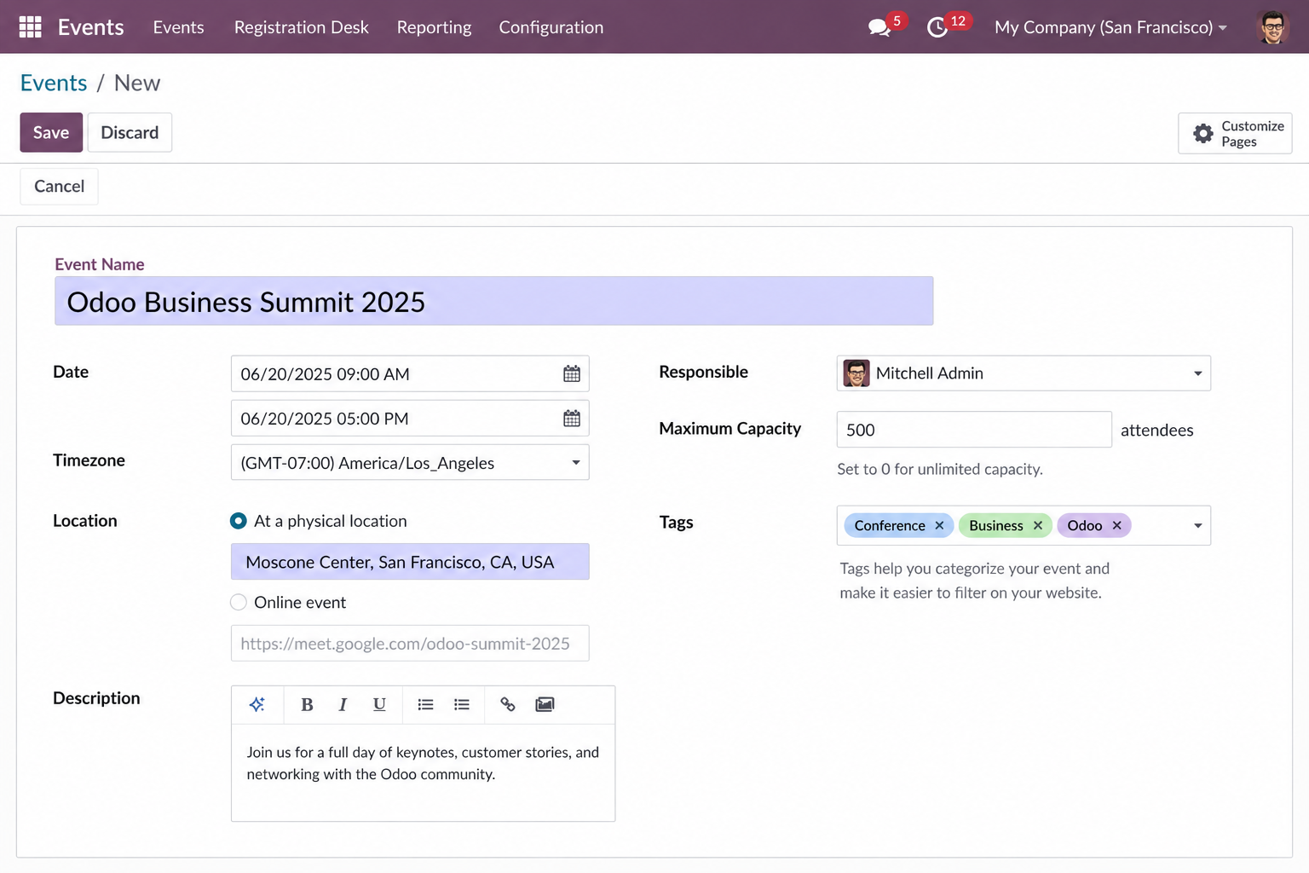Expand the Responsible dropdown
This screenshot has height=873, width=1309.
pyautogui.click(x=1197, y=373)
